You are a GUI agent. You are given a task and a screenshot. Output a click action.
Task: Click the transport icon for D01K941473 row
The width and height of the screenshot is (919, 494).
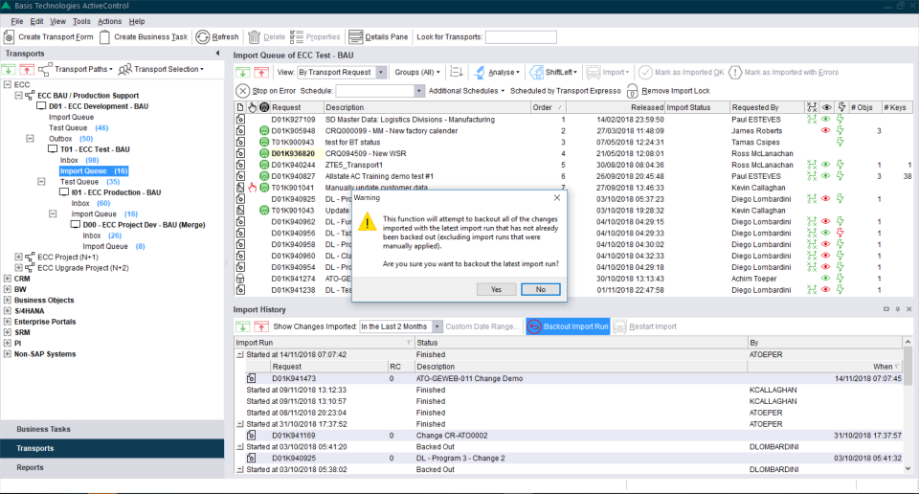click(252, 378)
